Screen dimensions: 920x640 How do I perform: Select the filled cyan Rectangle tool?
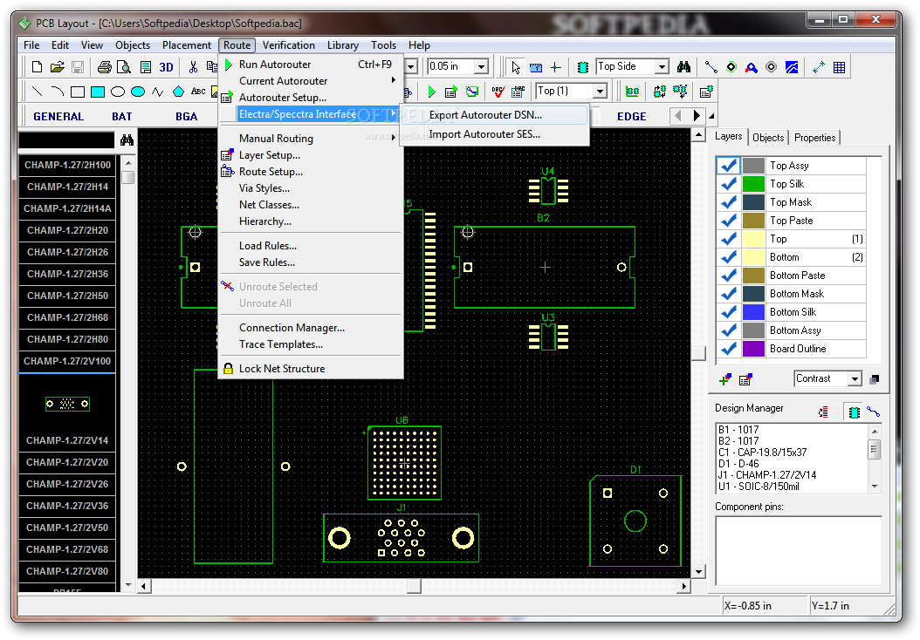tap(98, 92)
